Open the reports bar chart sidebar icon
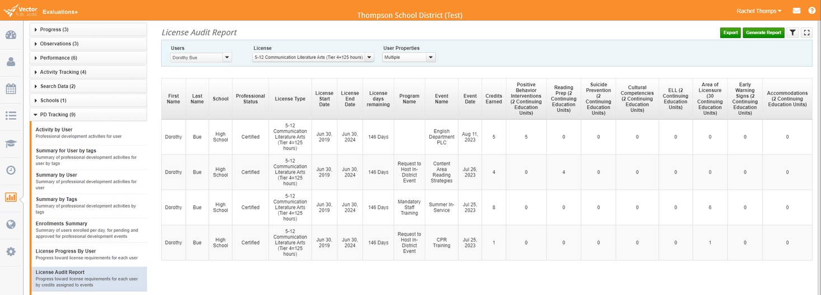This screenshot has width=821, height=295. (x=11, y=197)
